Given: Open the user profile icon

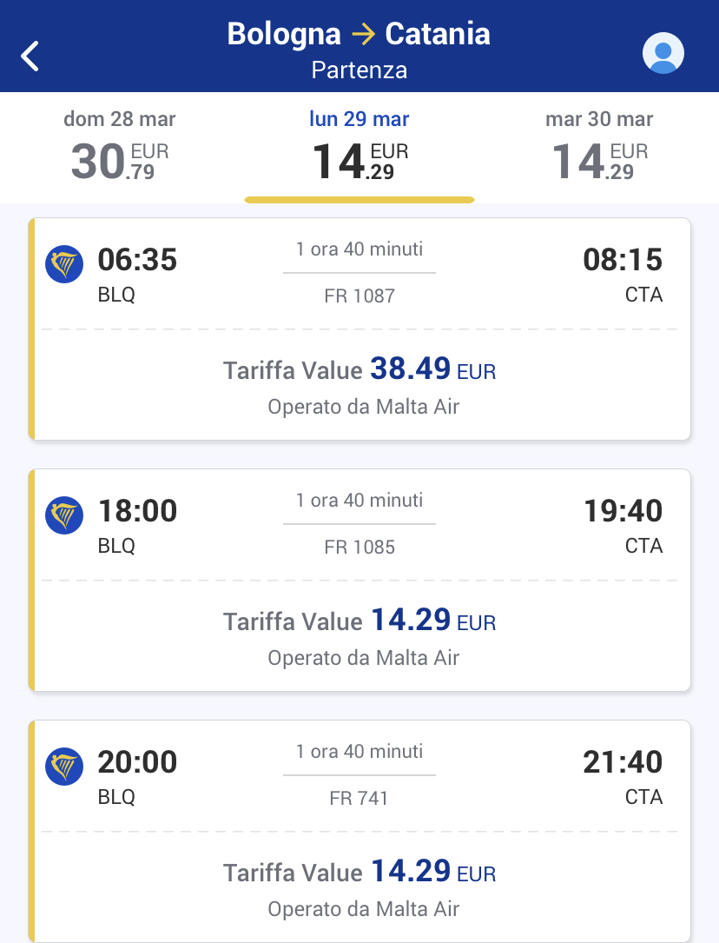Looking at the screenshot, I should (x=663, y=54).
